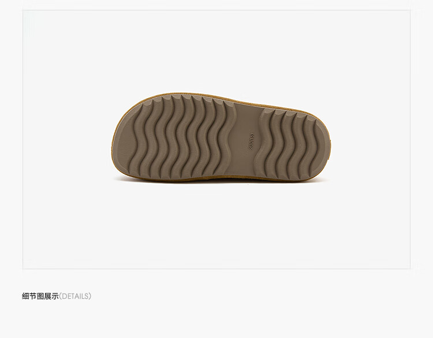Screen dimensions: 433x338
Task: Click the 230 size marking on sole
Action: 251,141
